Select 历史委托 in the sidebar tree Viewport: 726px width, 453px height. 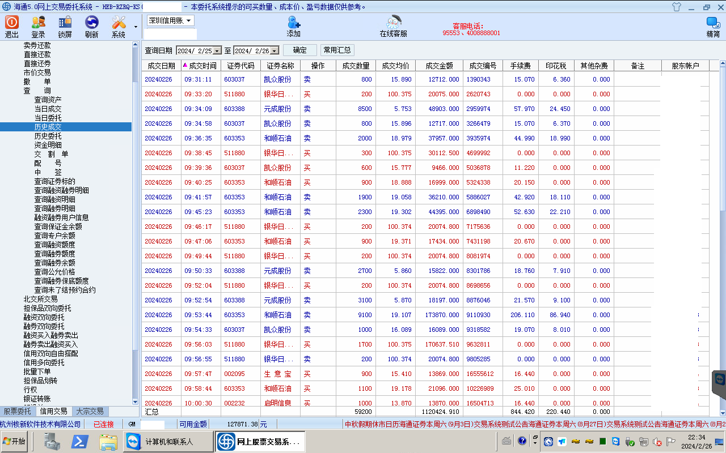pos(48,136)
